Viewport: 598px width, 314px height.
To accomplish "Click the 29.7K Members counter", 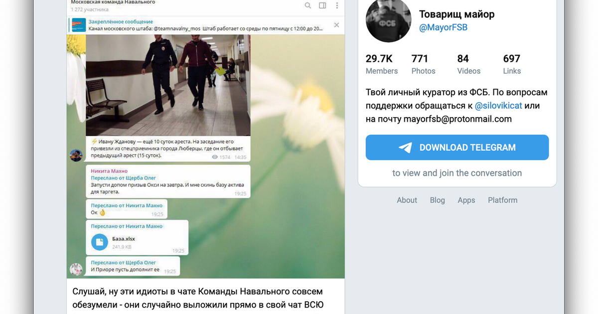I will coord(382,64).
